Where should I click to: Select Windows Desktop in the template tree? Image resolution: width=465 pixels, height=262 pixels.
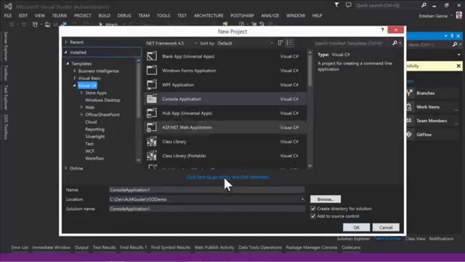103,100
